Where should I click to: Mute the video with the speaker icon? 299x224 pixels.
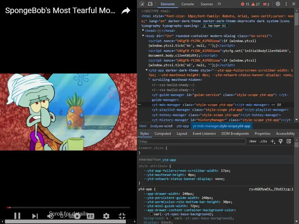(50, 216)
